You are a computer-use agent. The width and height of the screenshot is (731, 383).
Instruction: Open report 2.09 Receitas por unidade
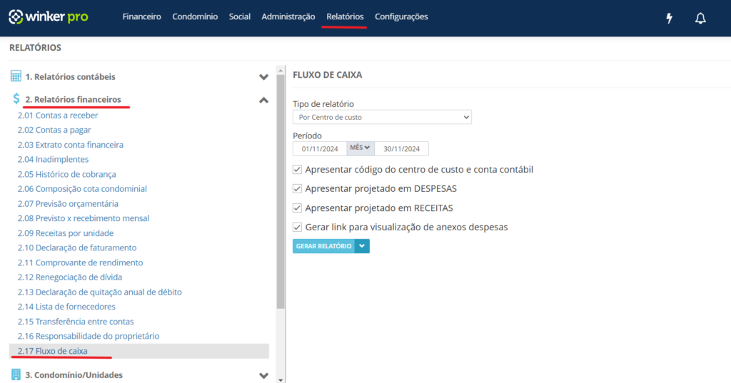66,233
